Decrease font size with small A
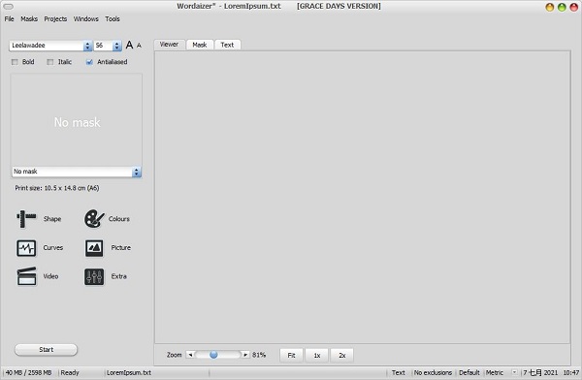Image resolution: width=582 pixels, height=380 pixels. coord(139,46)
